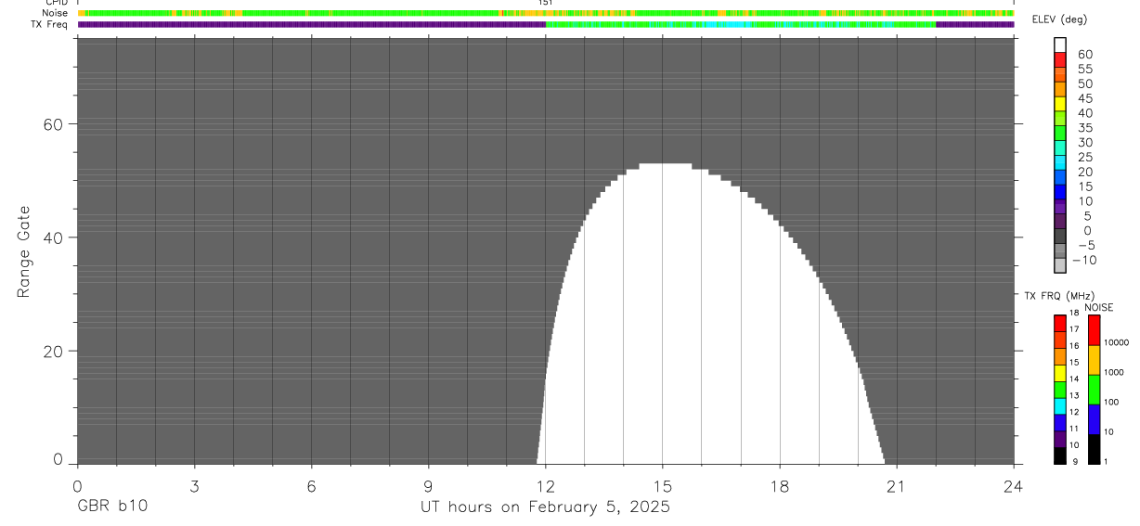The image size is (1140, 526).
Task: Click the 'GBR b10' radar beam label
Action: [x=111, y=507]
